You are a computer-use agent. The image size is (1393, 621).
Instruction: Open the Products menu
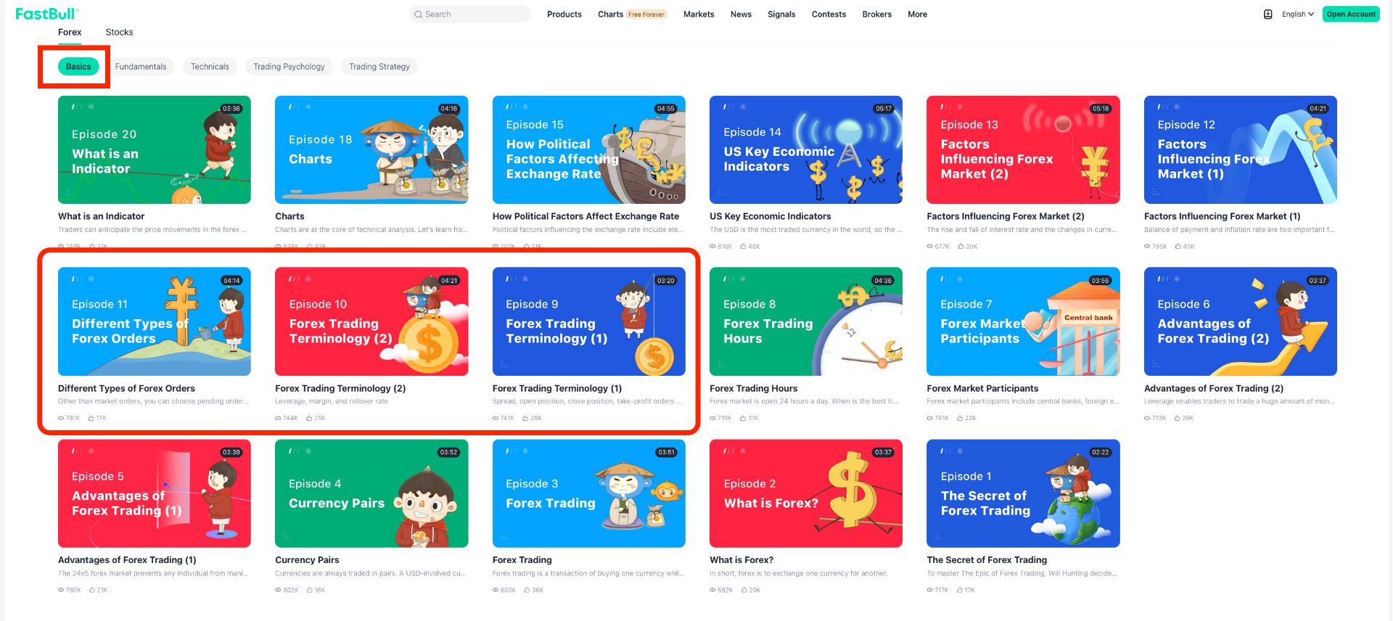click(564, 15)
